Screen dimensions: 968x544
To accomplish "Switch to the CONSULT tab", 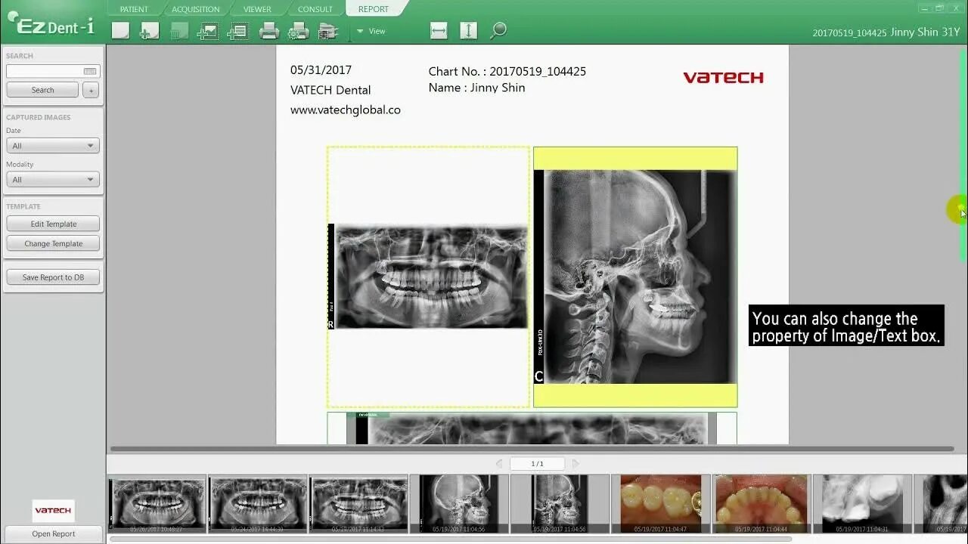I will click(315, 9).
